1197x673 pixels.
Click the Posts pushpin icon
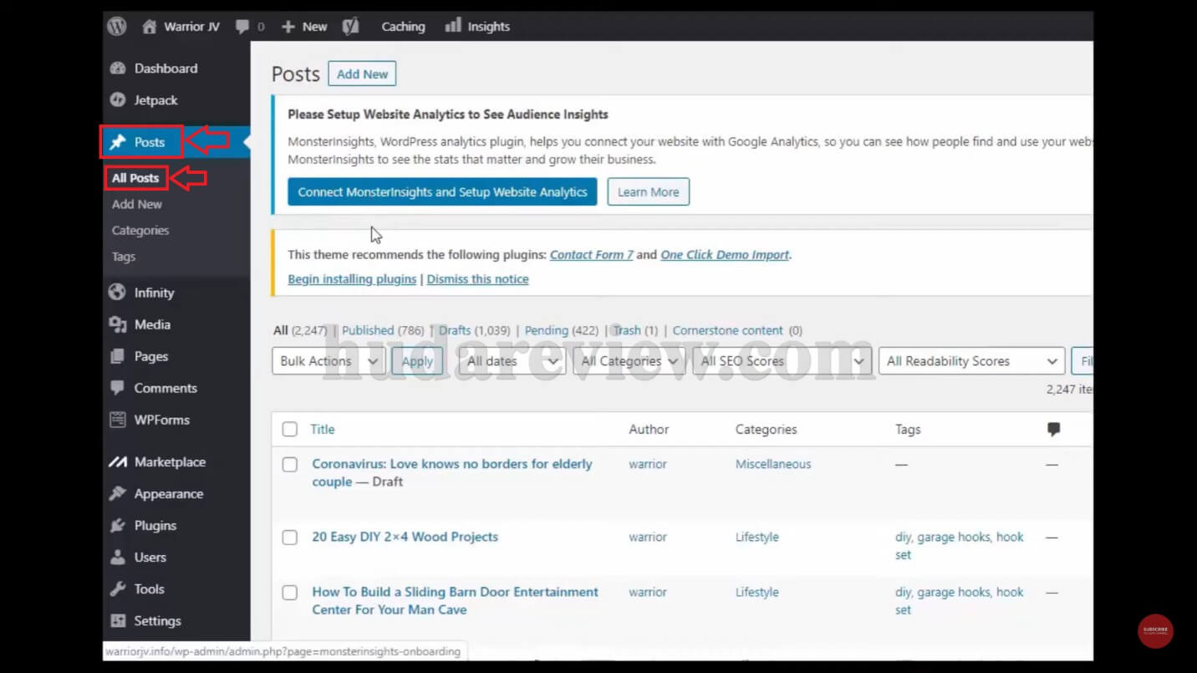[x=118, y=142]
